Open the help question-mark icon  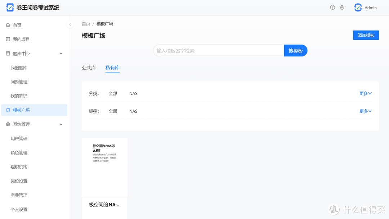point(332,7)
